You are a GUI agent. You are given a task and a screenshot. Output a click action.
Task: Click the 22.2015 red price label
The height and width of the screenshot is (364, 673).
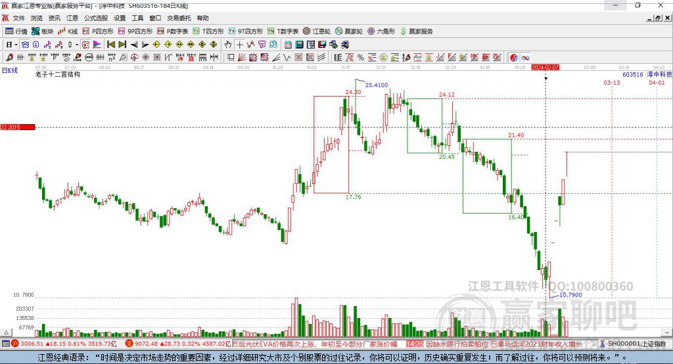(18, 127)
